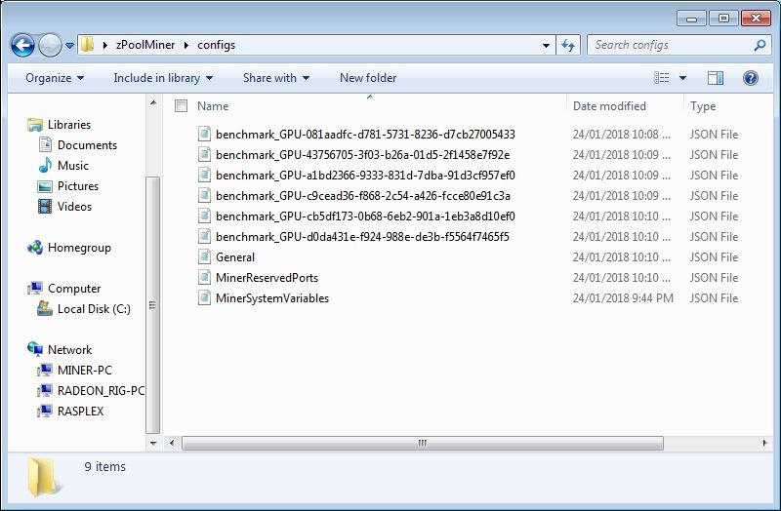Click date 24/01/2018 9:44 PM cell
The height and width of the screenshot is (511, 781).
(623, 298)
